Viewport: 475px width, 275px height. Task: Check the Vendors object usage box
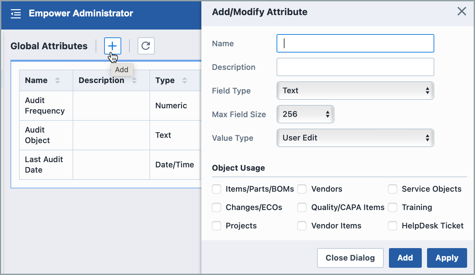(302, 189)
